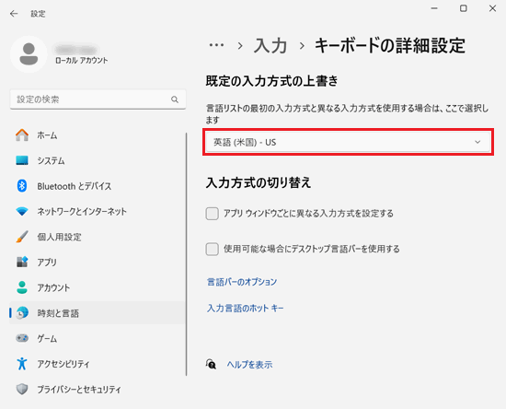Screen dimensions: 506x409
Task: Click the back arrow in the title bar
Action: [14, 14]
